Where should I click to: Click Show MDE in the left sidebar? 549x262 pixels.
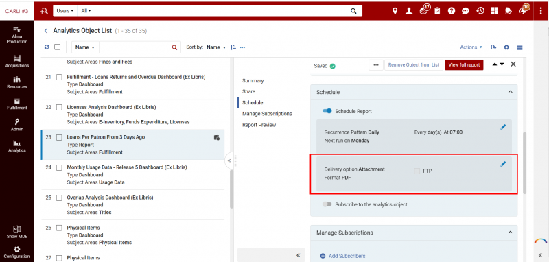coord(16,232)
